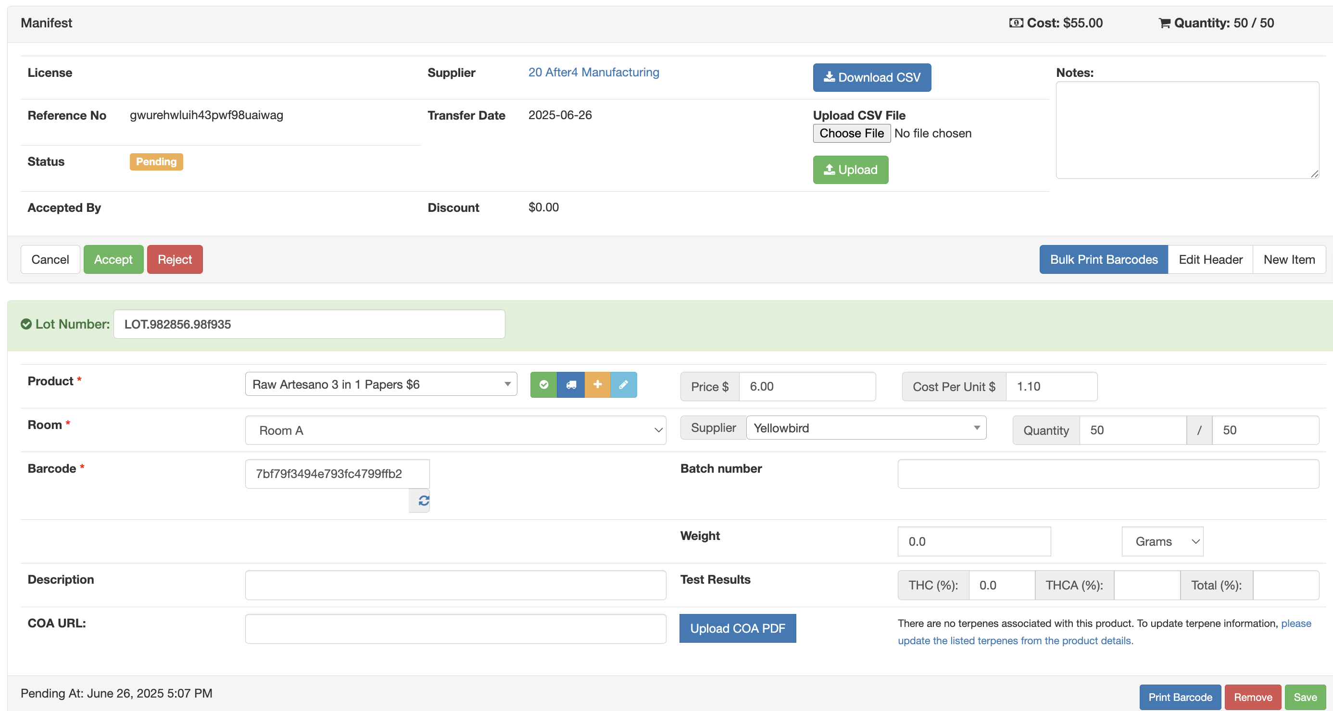Click the Batch number input field
This screenshot has height=711, width=1333.
tap(1108, 474)
